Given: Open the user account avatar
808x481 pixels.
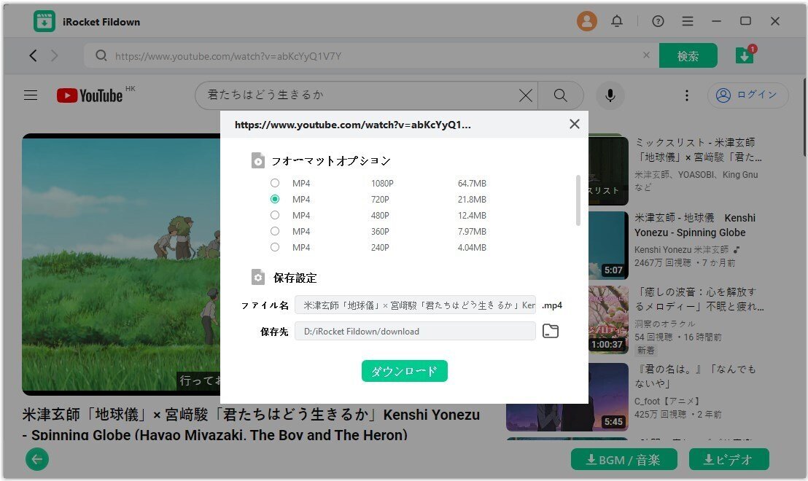Looking at the screenshot, I should [586, 21].
